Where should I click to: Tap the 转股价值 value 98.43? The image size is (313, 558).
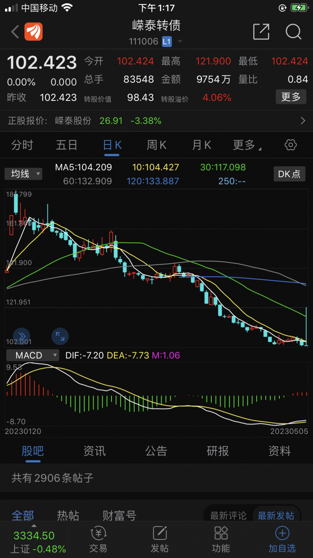click(140, 98)
